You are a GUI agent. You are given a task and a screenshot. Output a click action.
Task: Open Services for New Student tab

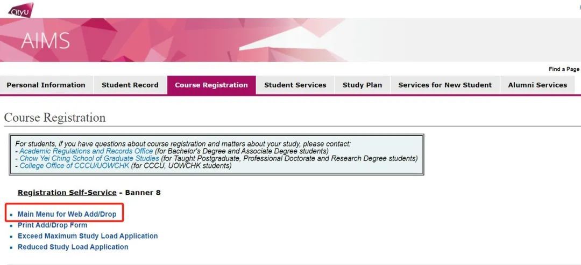click(x=445, y=85)
